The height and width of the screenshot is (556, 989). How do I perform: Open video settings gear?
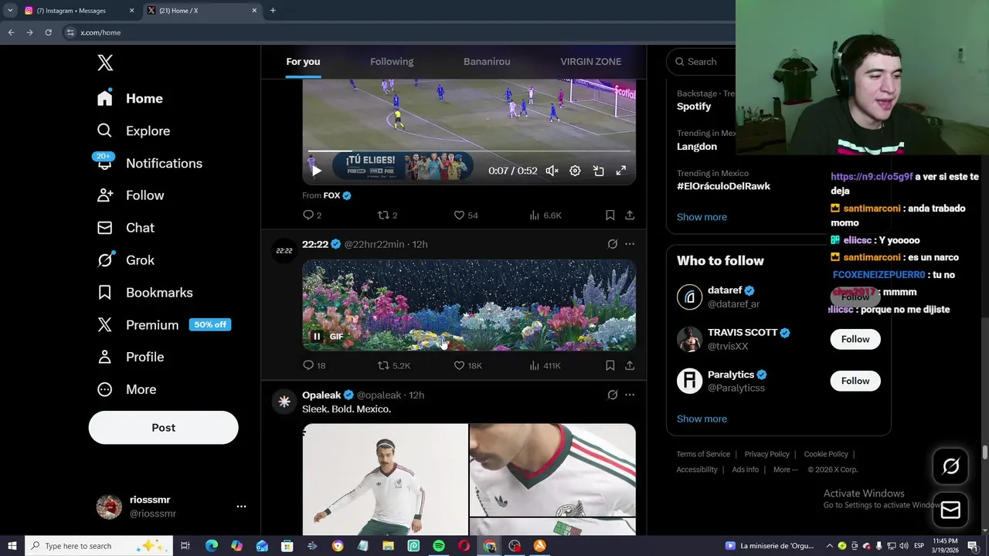575,171
